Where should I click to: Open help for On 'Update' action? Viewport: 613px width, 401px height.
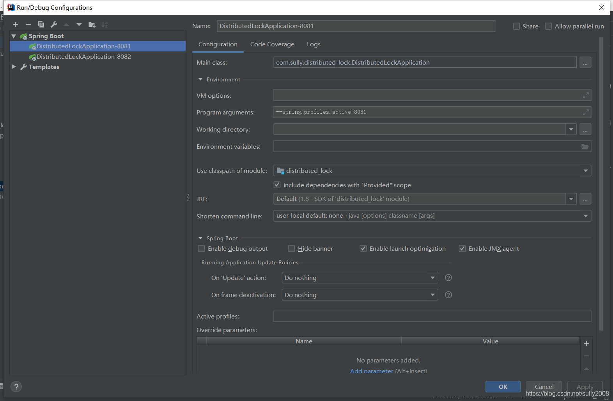click(448, 278)
